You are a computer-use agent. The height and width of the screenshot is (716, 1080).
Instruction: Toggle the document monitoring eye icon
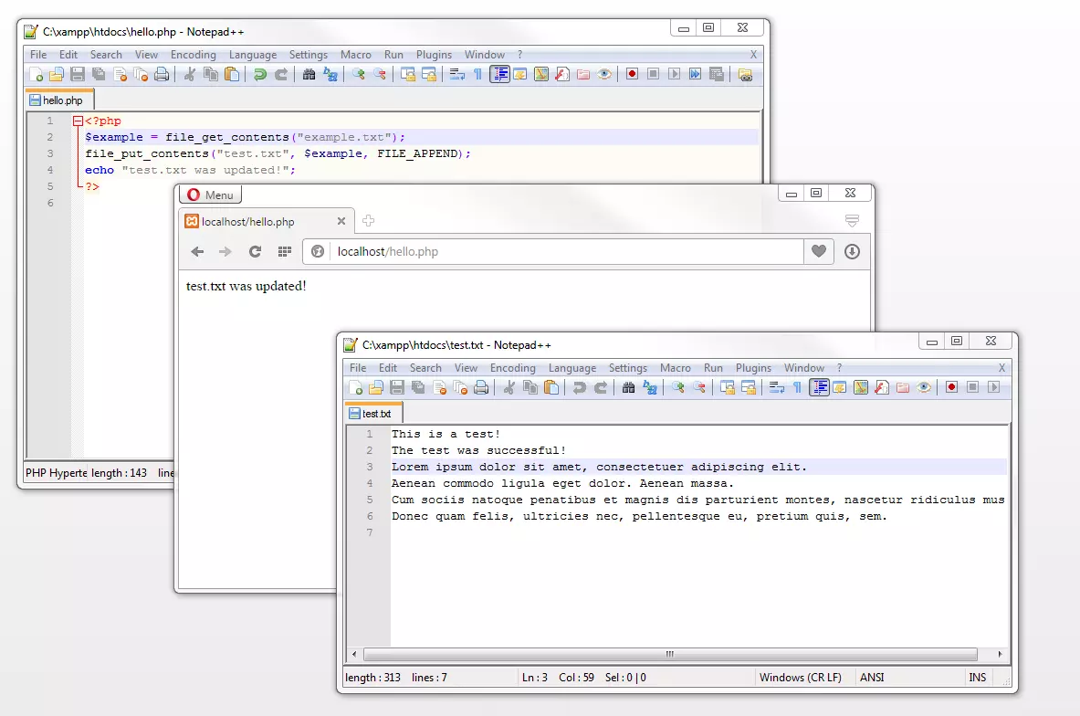(603, 74)
